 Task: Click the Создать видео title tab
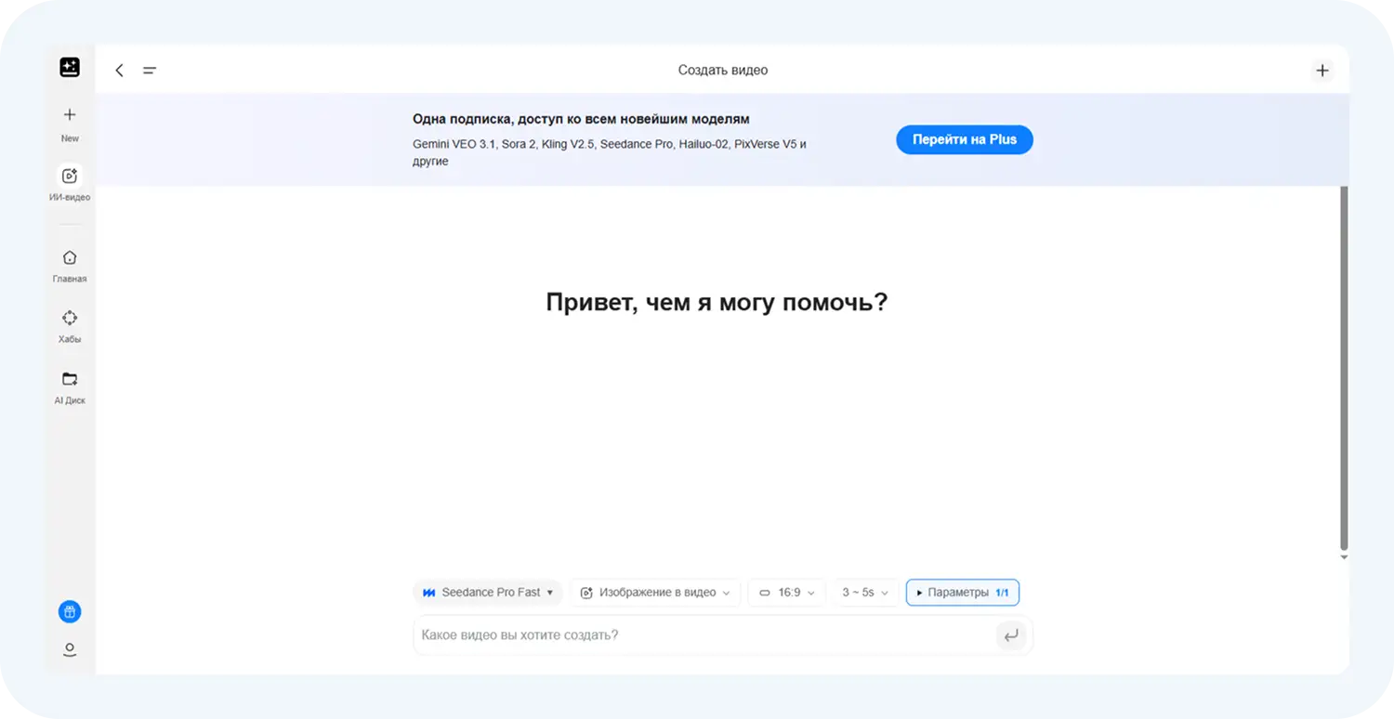[x=722, y=70]
